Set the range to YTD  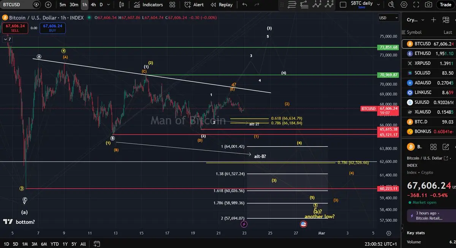click(x=55, y=244)
